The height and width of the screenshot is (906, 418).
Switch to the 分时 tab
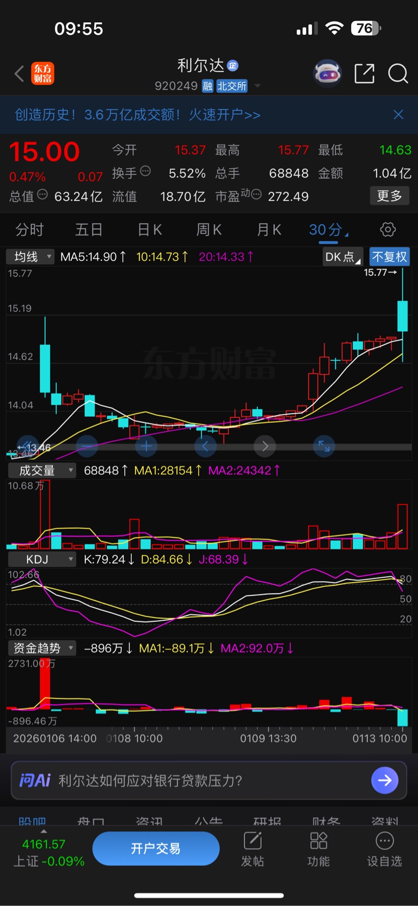pos(29,230)
